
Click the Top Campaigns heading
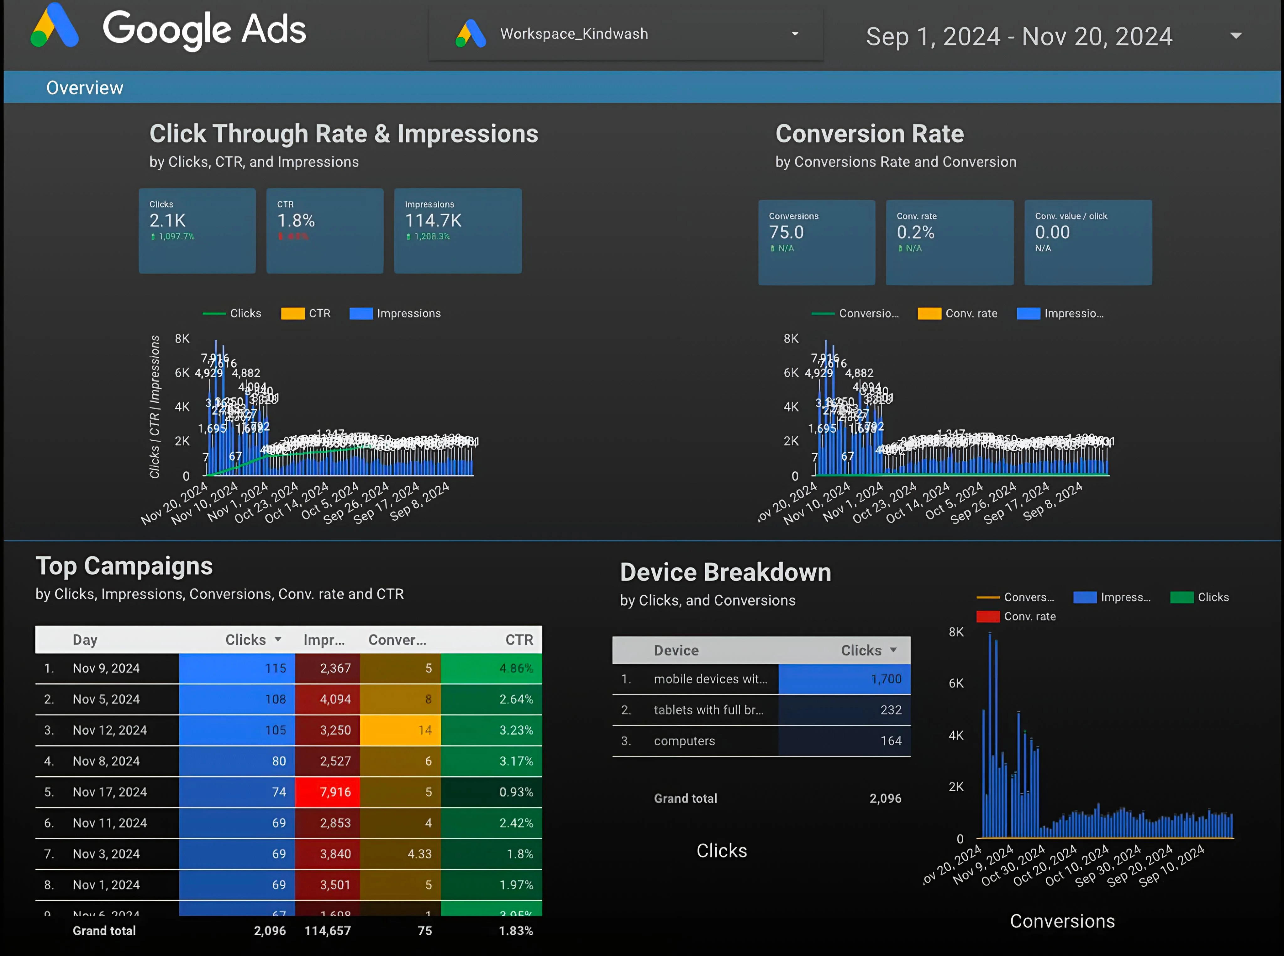click(124, 566)
